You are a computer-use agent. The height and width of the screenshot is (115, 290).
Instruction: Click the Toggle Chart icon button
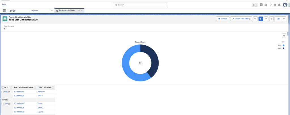point(261,19)
